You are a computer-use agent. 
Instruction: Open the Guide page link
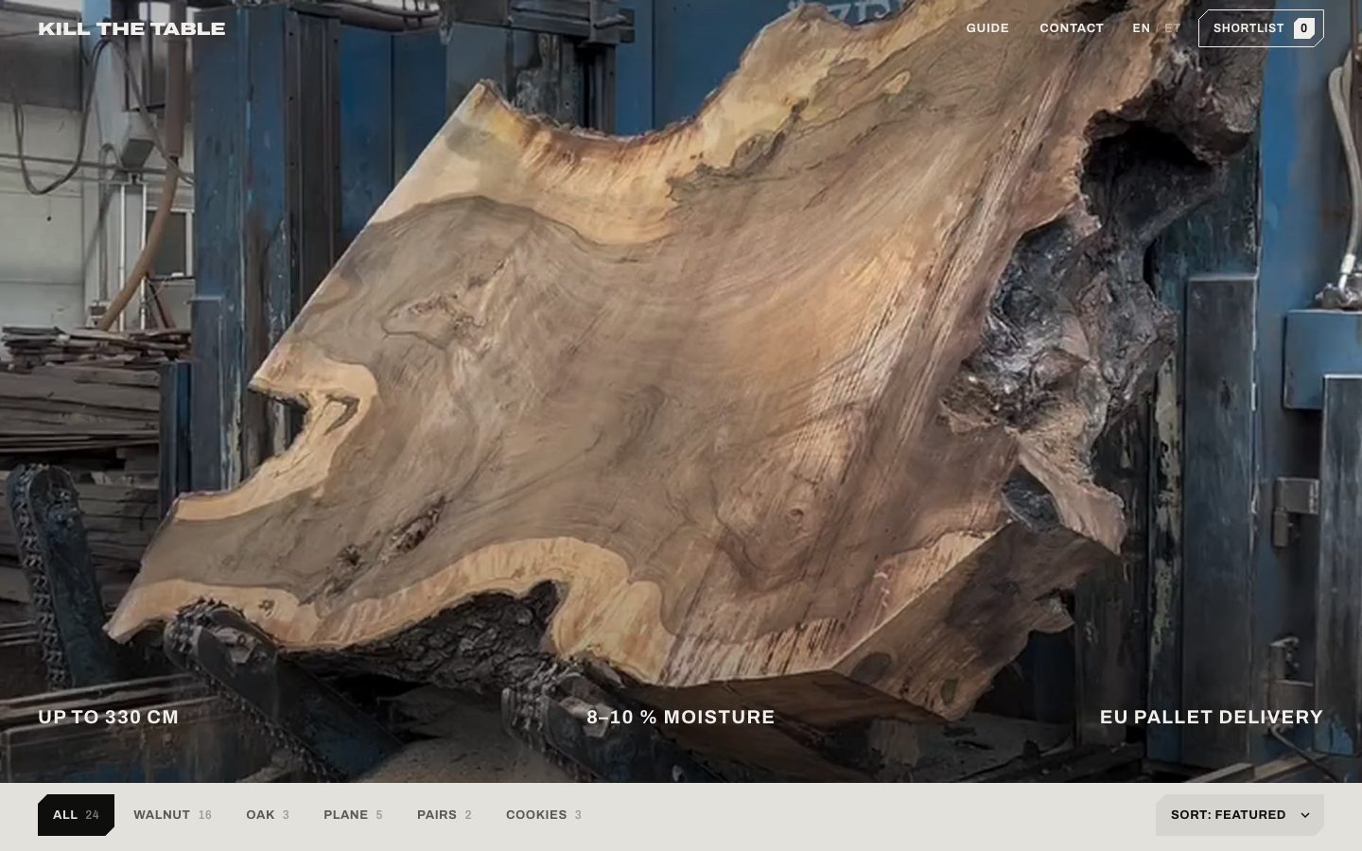(987, 28)
